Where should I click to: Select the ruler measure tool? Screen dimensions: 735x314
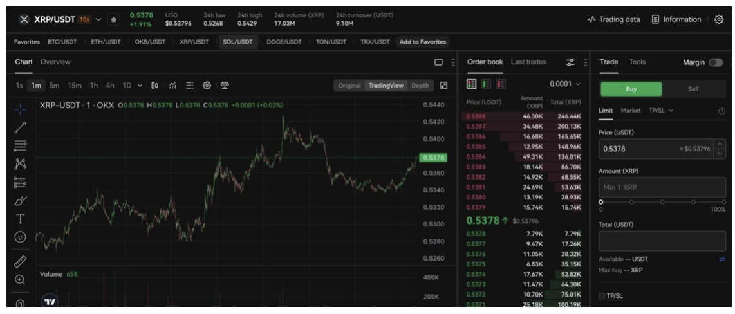(20, 262)
